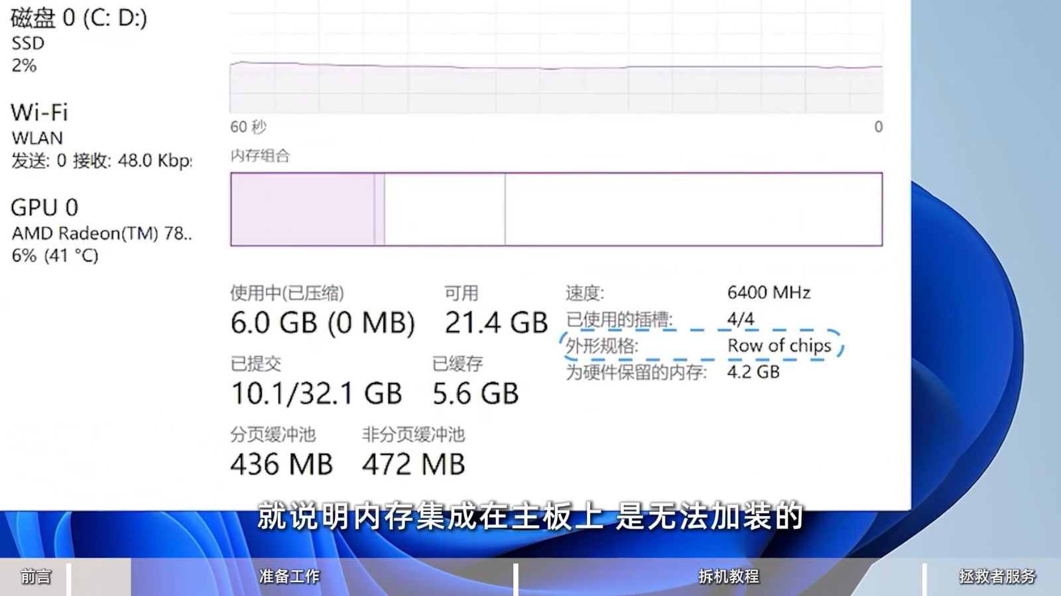The height and width of the screenshot is (596, 1061).
Task: Click the 5.6 GB cached value
Action: coord(475,393)
